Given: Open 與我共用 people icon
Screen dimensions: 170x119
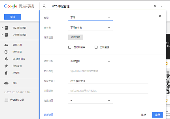Looking at the screenshot, I should click(x=6, y=45).
